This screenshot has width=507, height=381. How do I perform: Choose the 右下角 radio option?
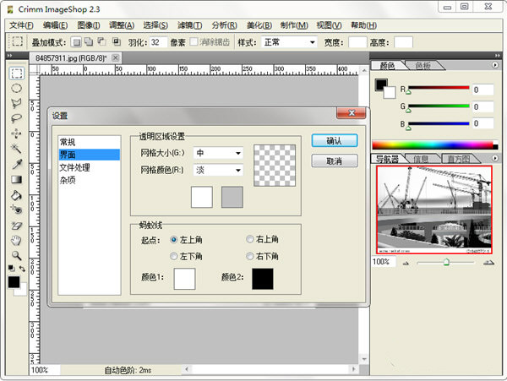click(x=249, y=256)
